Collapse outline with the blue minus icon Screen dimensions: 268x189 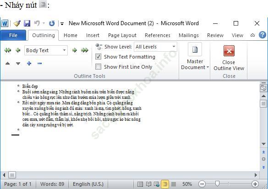pyautogui.click(x=40, y=64)
